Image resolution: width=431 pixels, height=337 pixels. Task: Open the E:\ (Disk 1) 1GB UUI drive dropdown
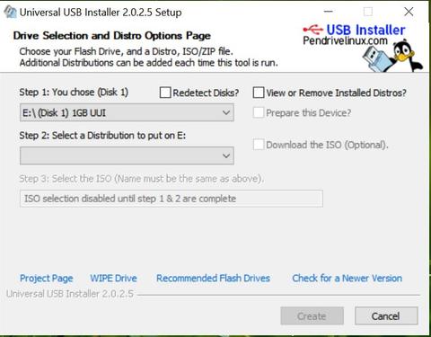tap(127, 112)
